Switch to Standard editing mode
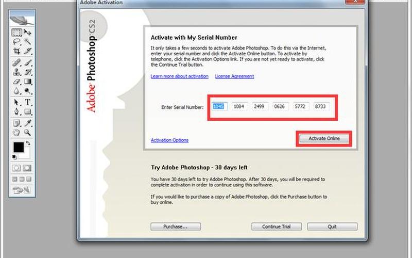 point(16,168)
